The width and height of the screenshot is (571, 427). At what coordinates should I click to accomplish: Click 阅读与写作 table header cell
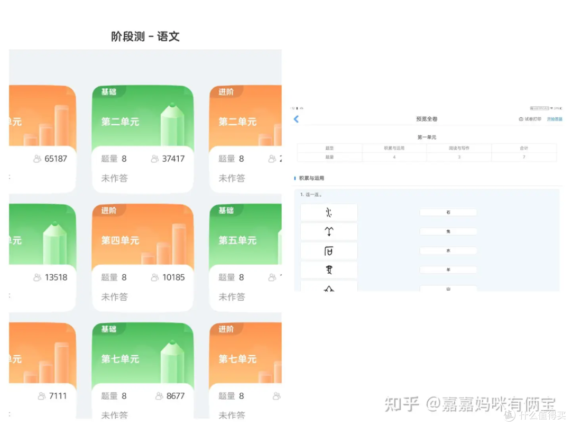click(x=459, y=148)
